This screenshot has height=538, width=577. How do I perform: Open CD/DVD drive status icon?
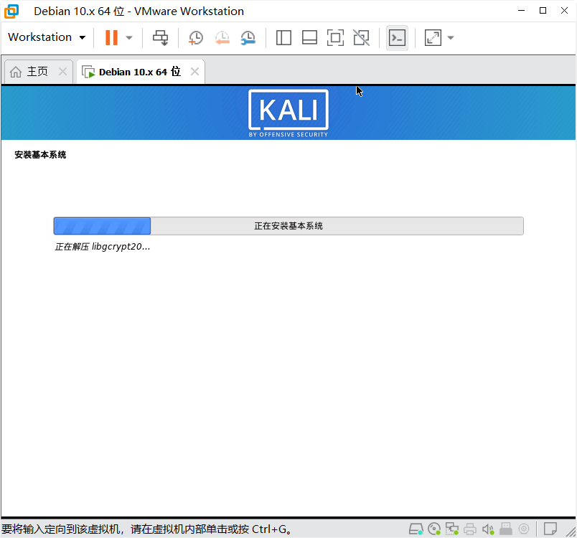pyautogui.click(x=434, y=529)
